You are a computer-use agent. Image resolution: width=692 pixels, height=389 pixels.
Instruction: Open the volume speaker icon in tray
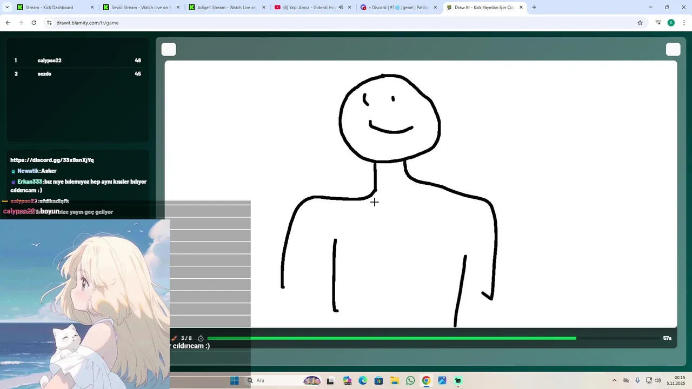(x=658, y=380)
